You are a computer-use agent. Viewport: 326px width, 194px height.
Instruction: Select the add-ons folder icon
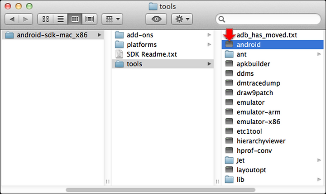[120, 35]
